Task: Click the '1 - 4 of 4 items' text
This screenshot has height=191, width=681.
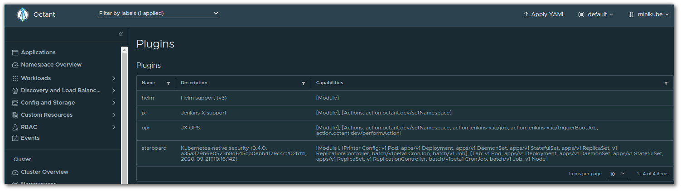Action: 652,174
